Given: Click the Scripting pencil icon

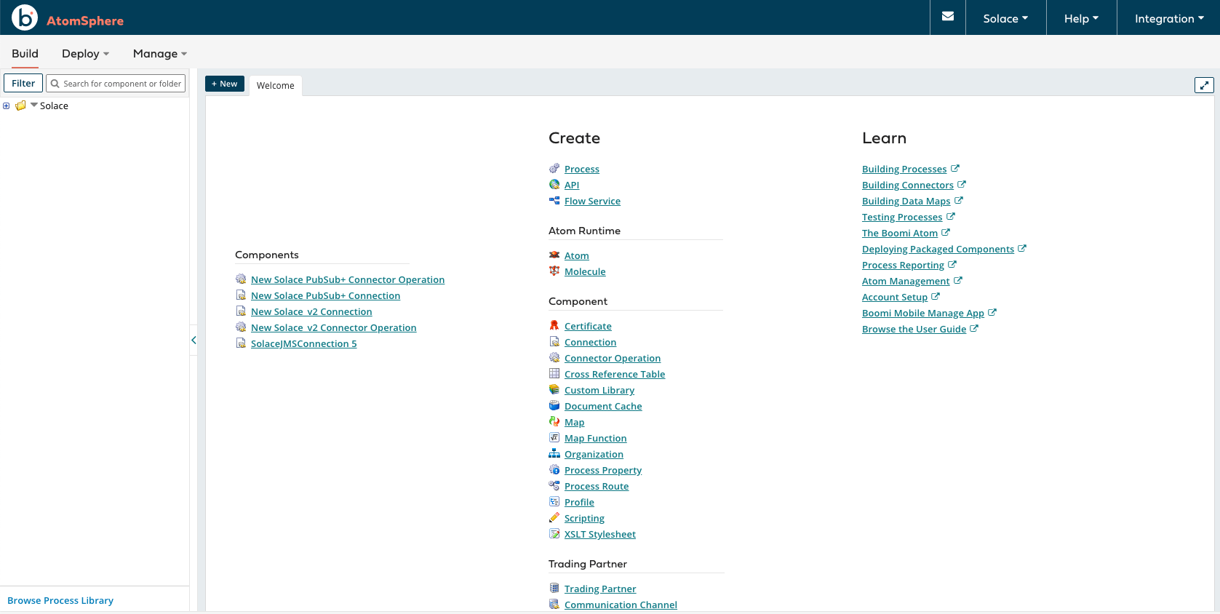Looking at the screenshot, I should 554,518.
